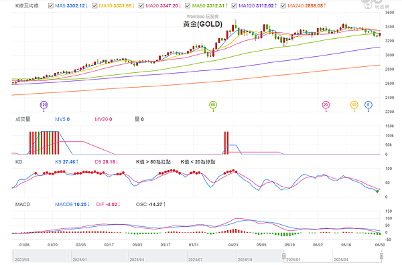This screenshot has width=402, height=265.
Task: Click 2024/04 on the range navigator
Action: [x=137, y=260]
